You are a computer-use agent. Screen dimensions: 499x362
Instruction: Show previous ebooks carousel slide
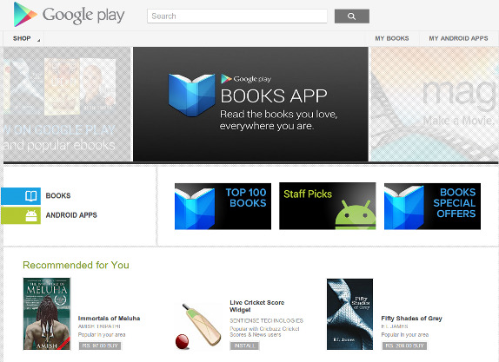(x=67, y=104)
